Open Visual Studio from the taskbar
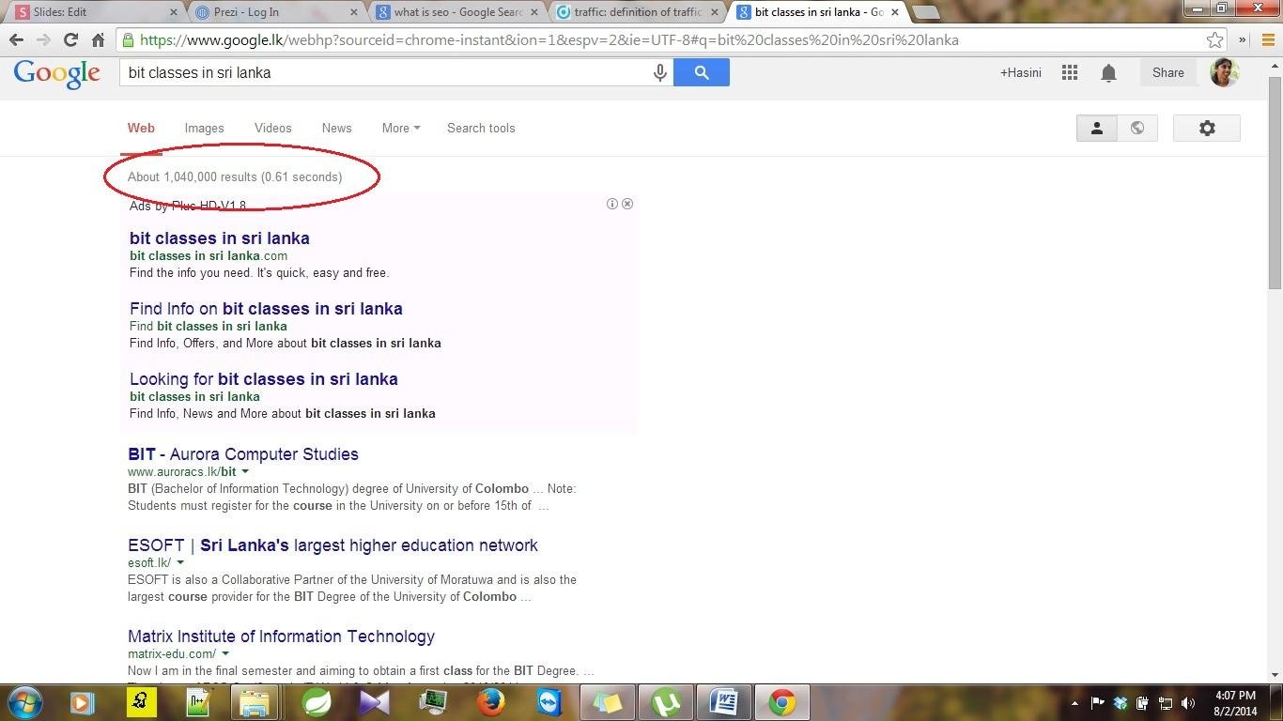 click(374, 701)
